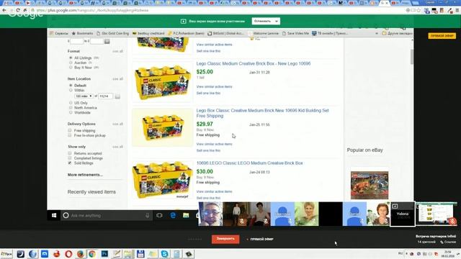Click the red Завершить button
This screenshot has width=461, height=259.
pos(225,239)
